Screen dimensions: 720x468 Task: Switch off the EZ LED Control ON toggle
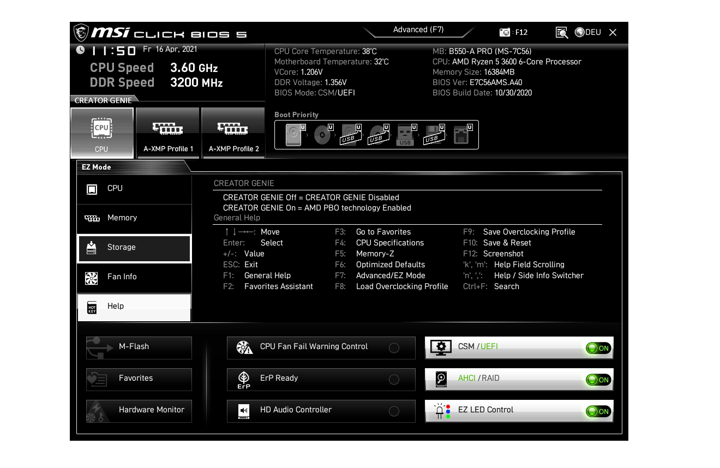pyautogui.click(x=598, y=411)
